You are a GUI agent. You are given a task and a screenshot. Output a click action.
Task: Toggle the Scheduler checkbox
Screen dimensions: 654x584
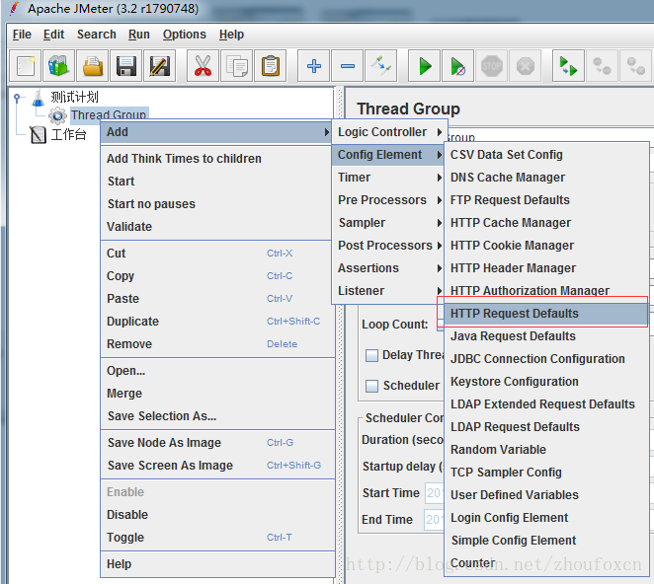point(372,386)
